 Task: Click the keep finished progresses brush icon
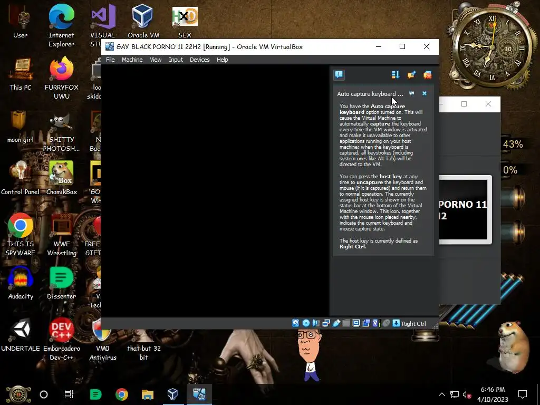coord(411,75)
